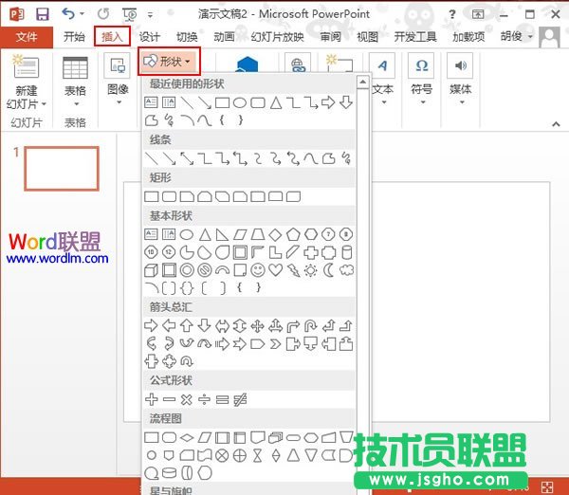Customize Quick Access Toolbar dropdown arrow
The height and width of the screenshot is (495, 569).
click(150, 14)
